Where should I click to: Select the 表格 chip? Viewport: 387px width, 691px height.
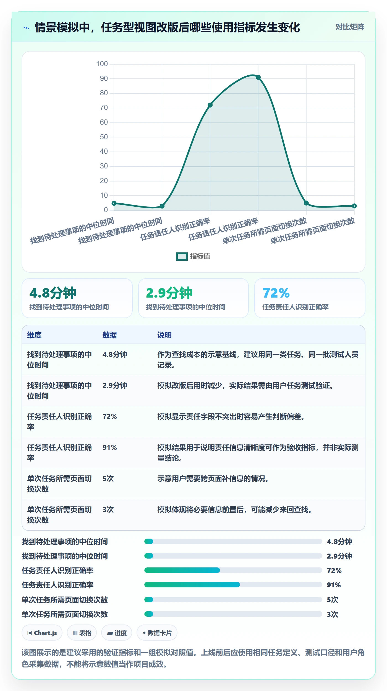coord(82,633)
